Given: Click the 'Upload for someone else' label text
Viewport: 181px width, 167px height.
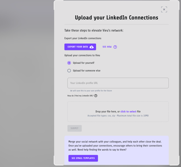Looking at the screenshot, I should 87,71.
